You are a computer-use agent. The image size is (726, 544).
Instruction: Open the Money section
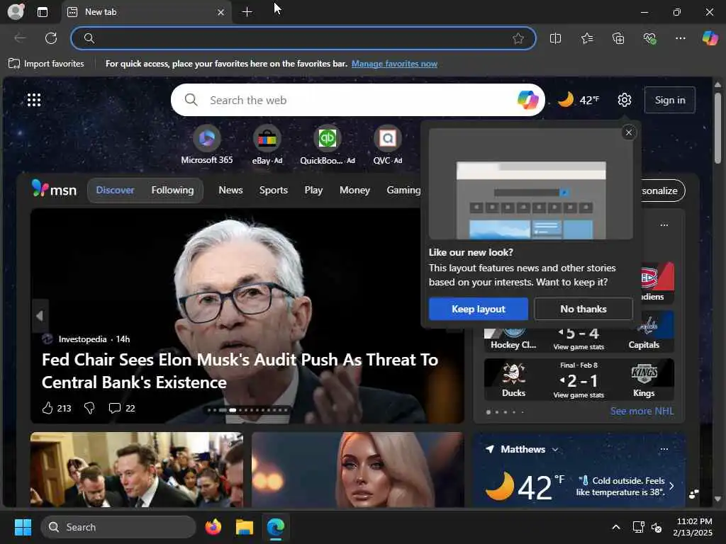click(354, 190)
